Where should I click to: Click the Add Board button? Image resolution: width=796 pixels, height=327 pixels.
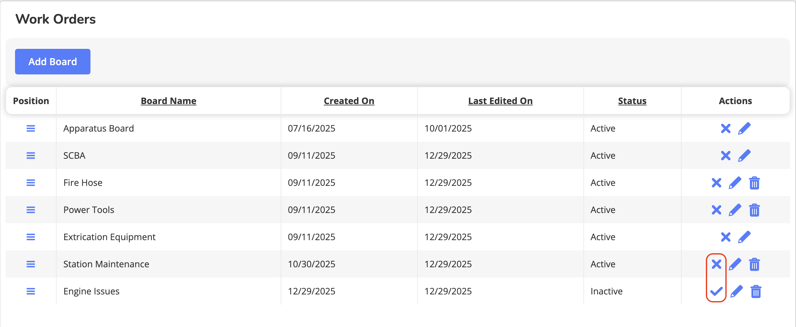point(53,62)
